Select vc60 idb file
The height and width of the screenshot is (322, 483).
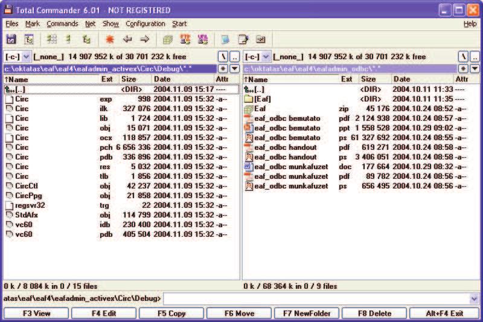121,225
